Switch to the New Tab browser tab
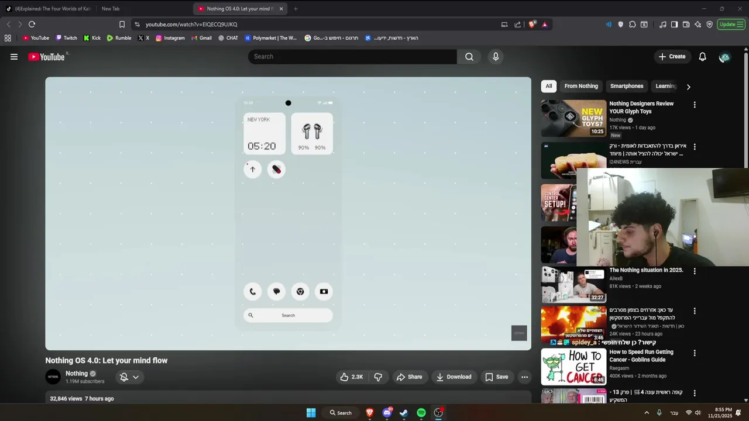The width and height of the screenshot is (749, 421). [110, 9]
